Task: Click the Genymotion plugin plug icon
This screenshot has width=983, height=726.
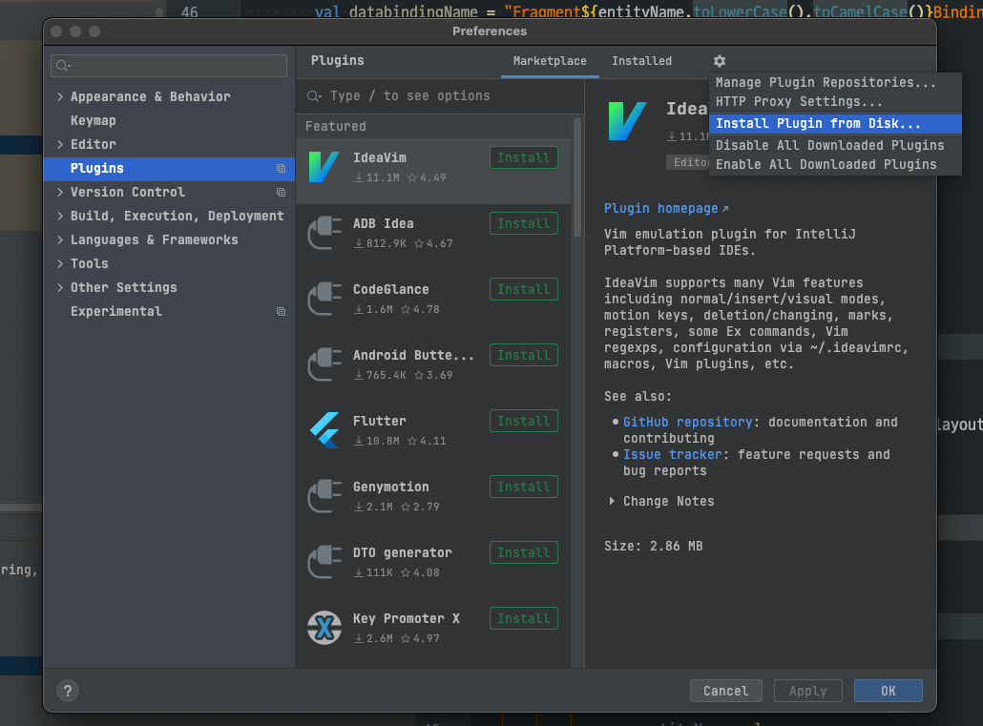Action: click(324, 496)
